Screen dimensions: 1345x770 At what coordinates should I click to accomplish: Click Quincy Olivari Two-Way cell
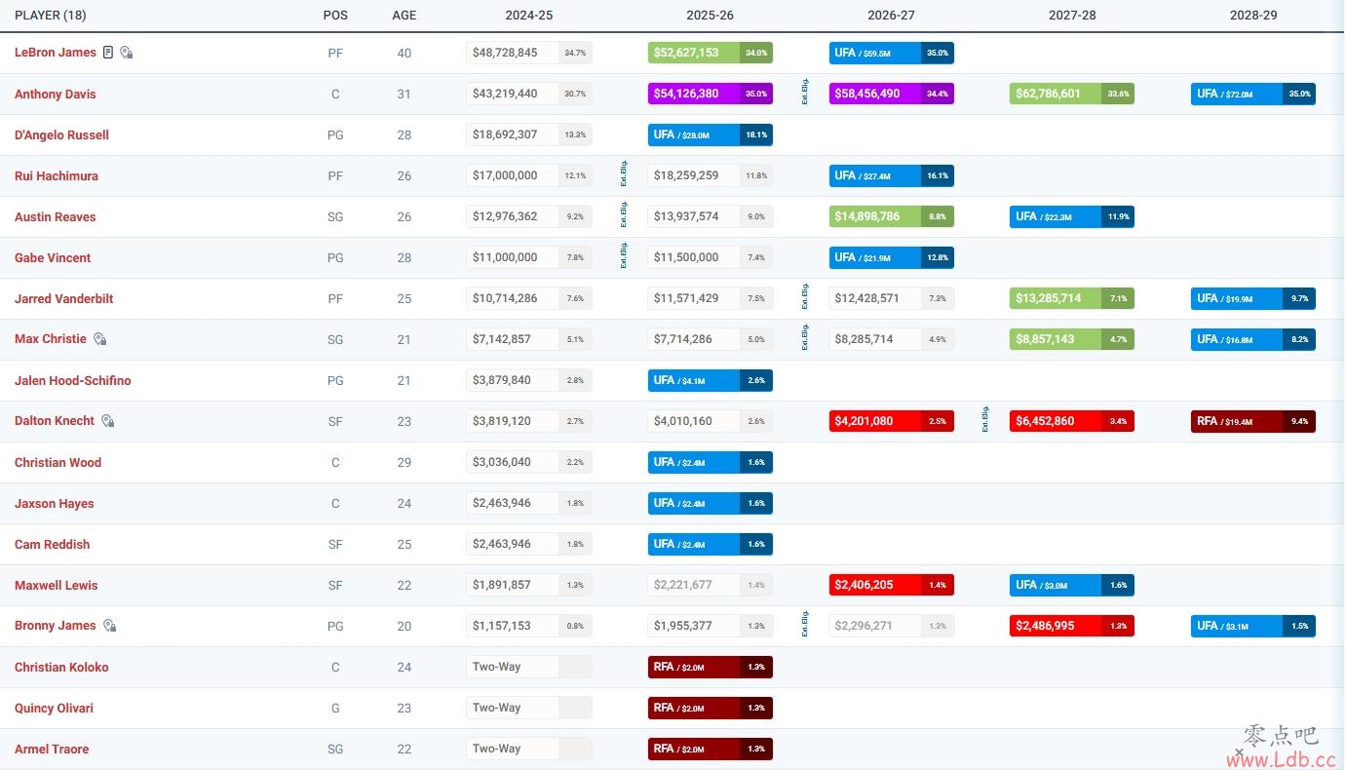(x=529, y=708)
